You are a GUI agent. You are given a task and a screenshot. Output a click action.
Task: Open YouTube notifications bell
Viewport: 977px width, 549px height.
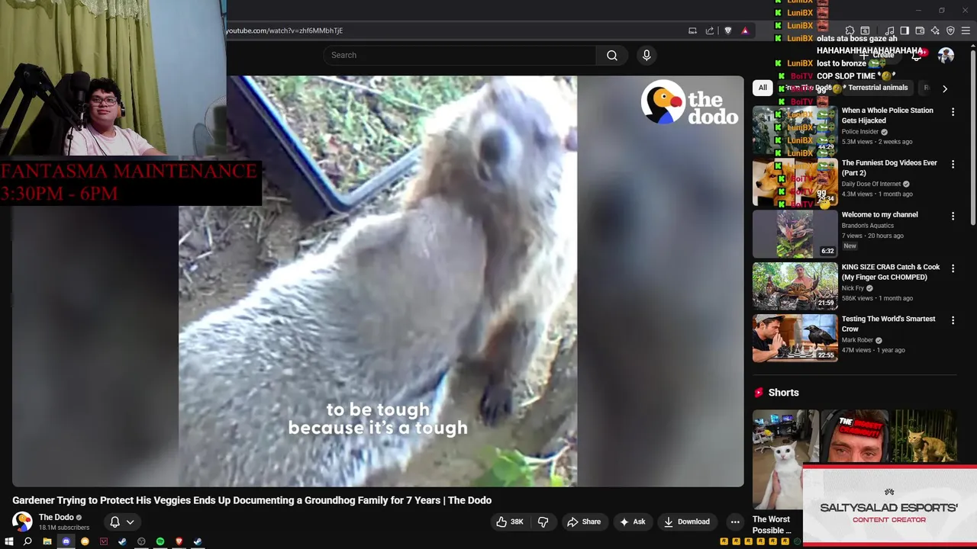(917, 55)
